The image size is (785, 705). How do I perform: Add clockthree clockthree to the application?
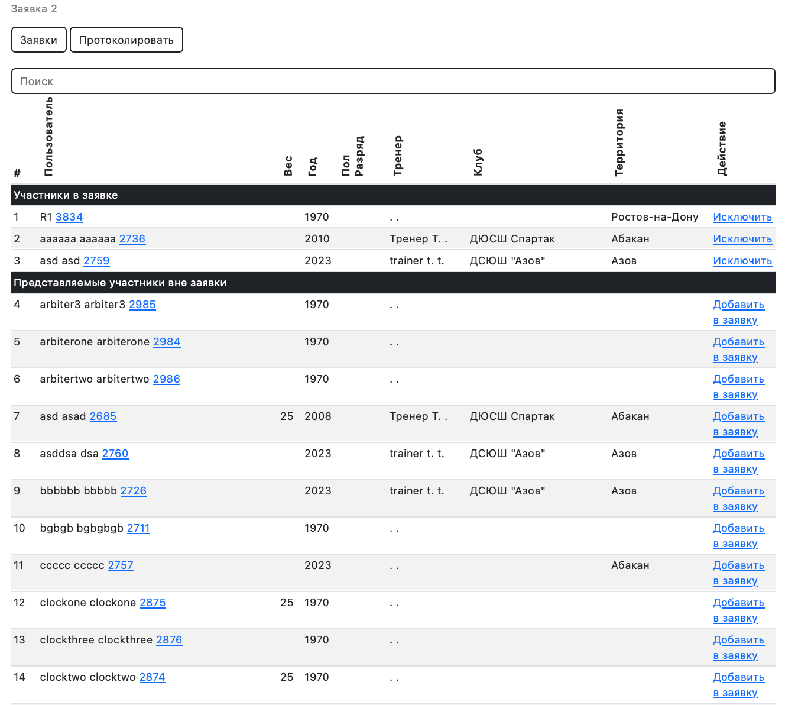(738, 648)
